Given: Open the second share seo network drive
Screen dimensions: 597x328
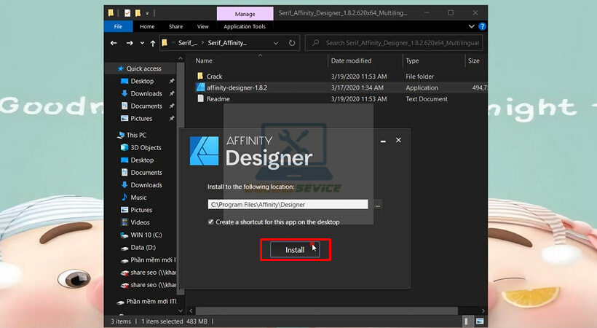Looking at the screenshot, I should (152, 285).
